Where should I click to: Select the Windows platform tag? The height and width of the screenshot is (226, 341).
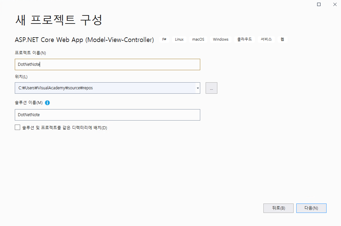[220, 39]
